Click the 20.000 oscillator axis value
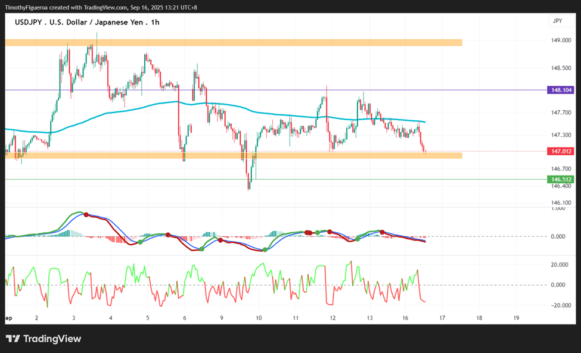The height and width of the screenshot is (353, 581). point(560,264)
